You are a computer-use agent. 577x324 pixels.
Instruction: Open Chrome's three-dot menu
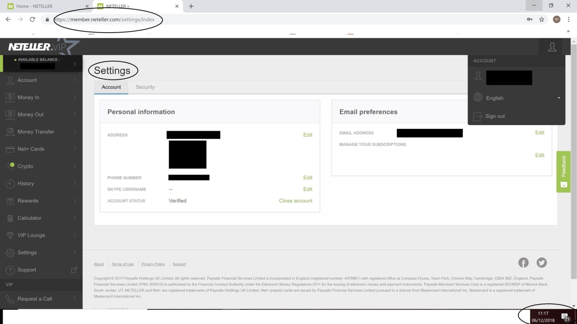click(x=568, y=19)
